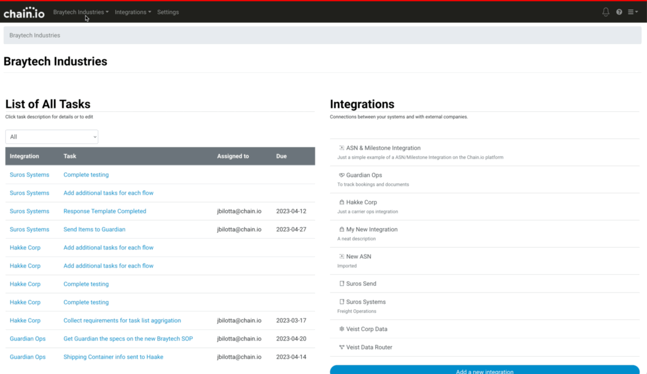The image size is (647, 374).
Task: Open the Suros Send integration
Action: 361,284
